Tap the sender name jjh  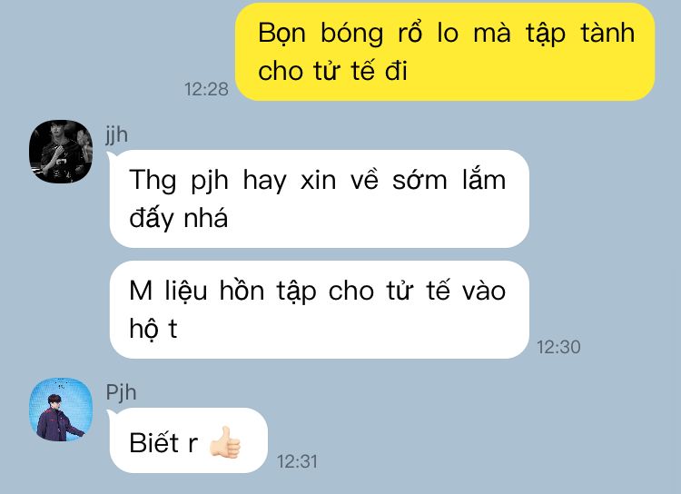[117, 134]
